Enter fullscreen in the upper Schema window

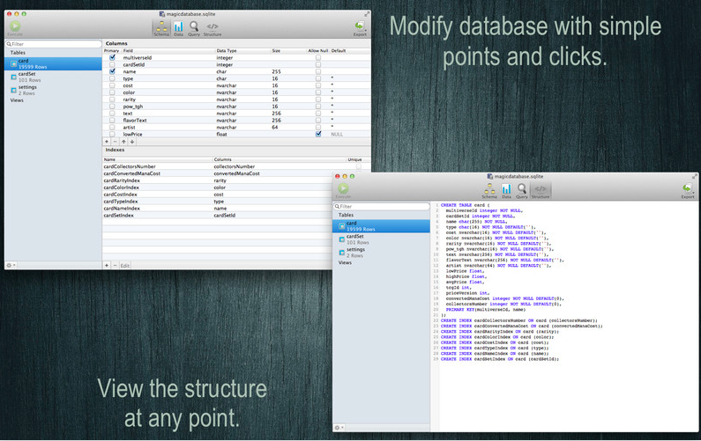pos(367,14)
